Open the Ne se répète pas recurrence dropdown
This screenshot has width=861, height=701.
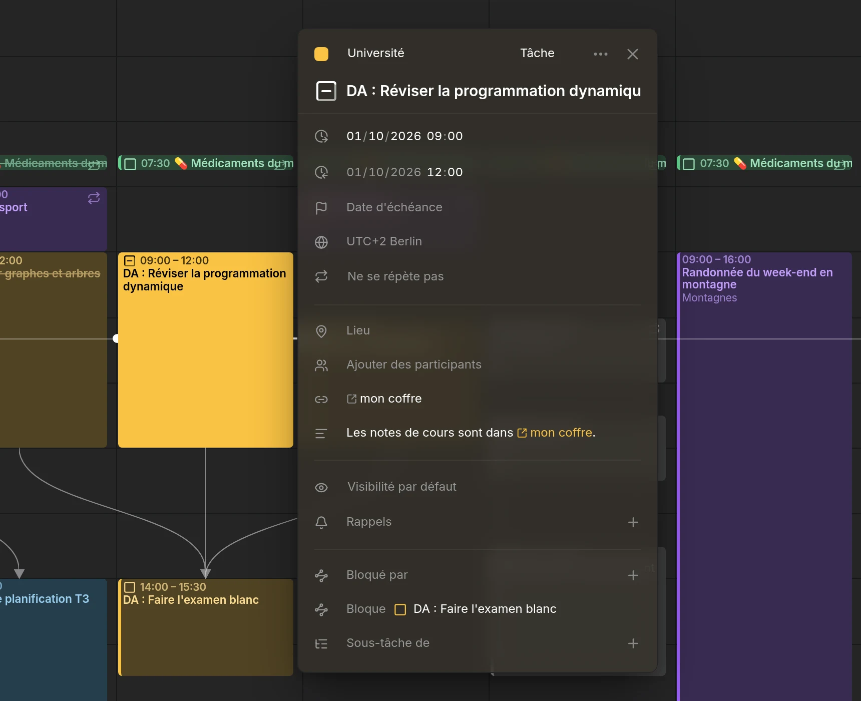pos(395,276)
